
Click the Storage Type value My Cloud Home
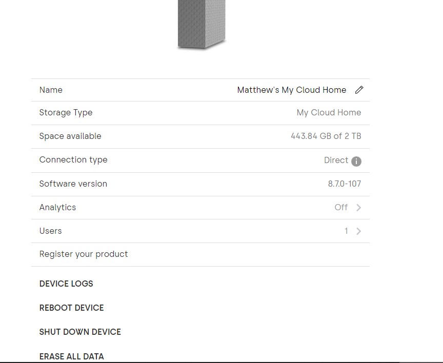(329, 113)
